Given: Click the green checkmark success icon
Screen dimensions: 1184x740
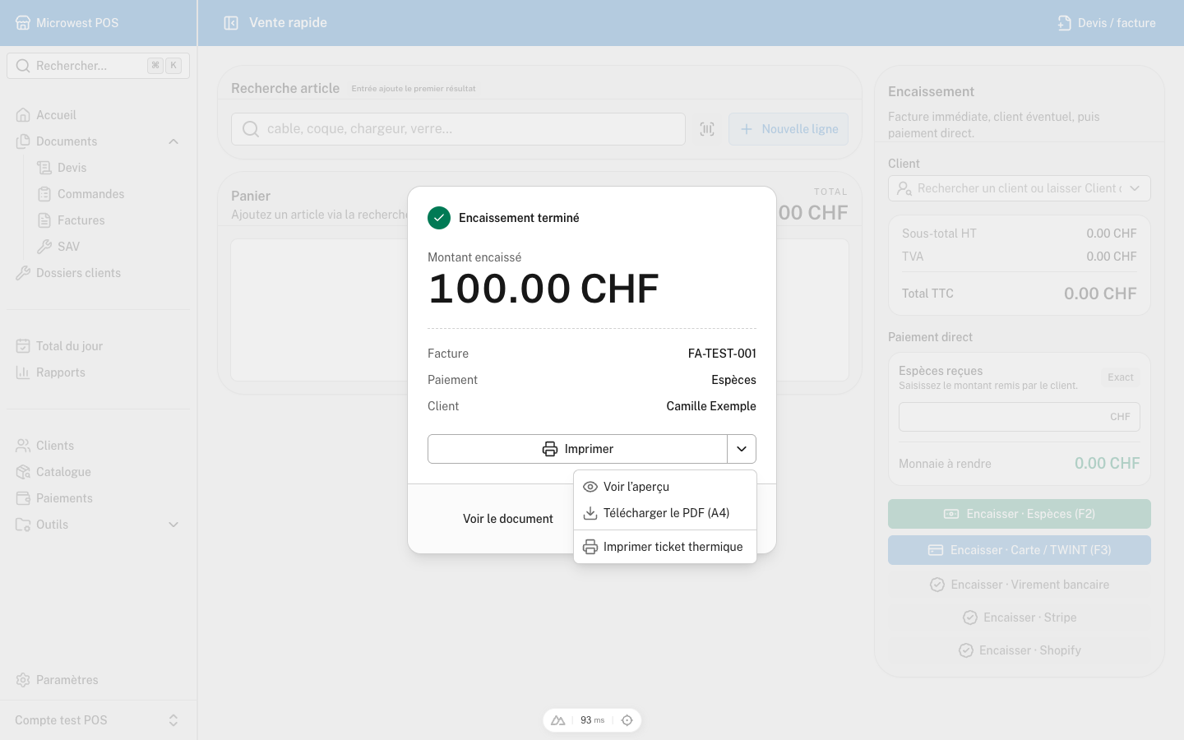Looking at the screenshot, I should (439, 218).
